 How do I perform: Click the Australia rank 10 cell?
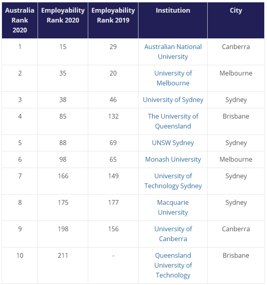[x=20, y=255]
